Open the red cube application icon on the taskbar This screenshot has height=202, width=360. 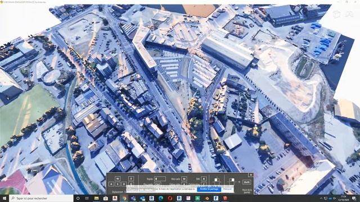225,198
